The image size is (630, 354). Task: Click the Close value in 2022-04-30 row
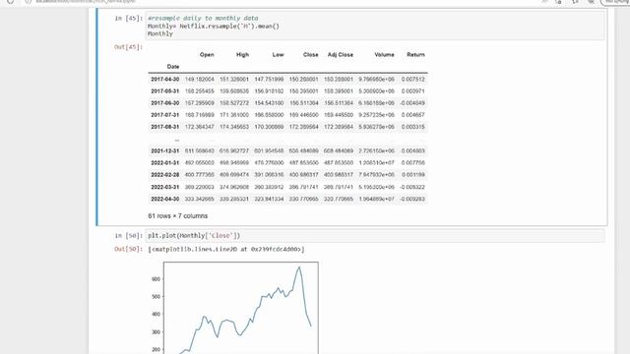[304, 199]
